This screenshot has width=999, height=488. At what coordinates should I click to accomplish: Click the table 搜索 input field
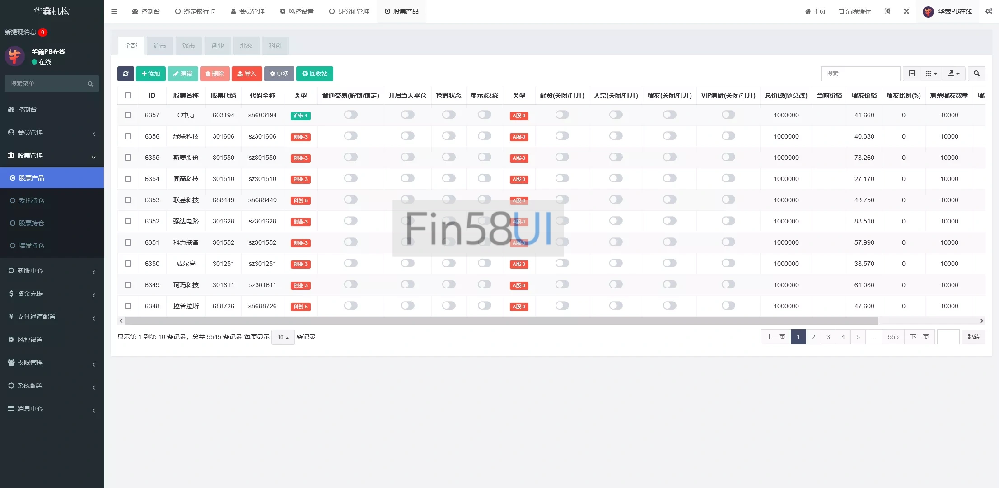pos(860,74)
